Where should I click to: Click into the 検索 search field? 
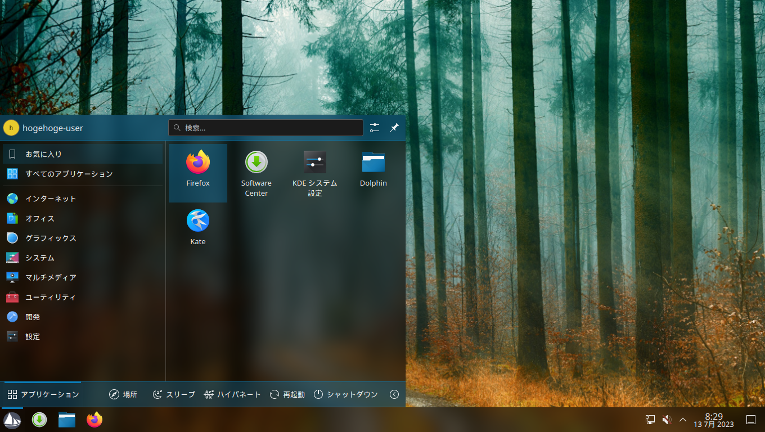pos(265,128)
